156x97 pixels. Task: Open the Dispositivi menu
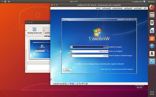coord(106,8)
